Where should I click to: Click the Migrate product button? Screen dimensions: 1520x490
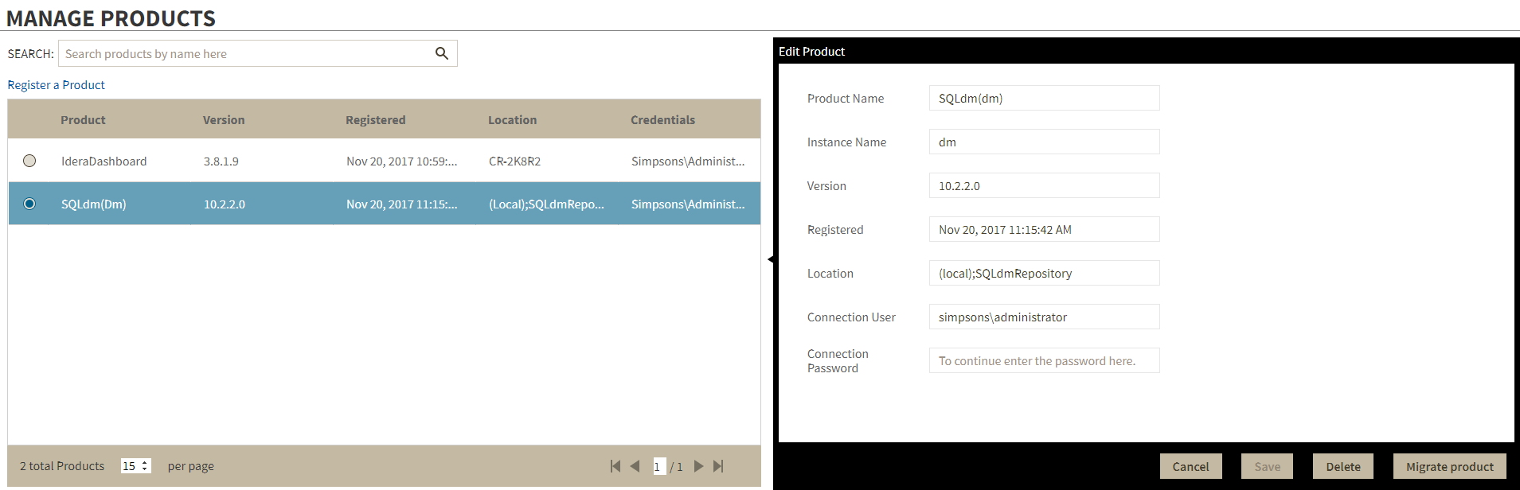(1449, 467)
